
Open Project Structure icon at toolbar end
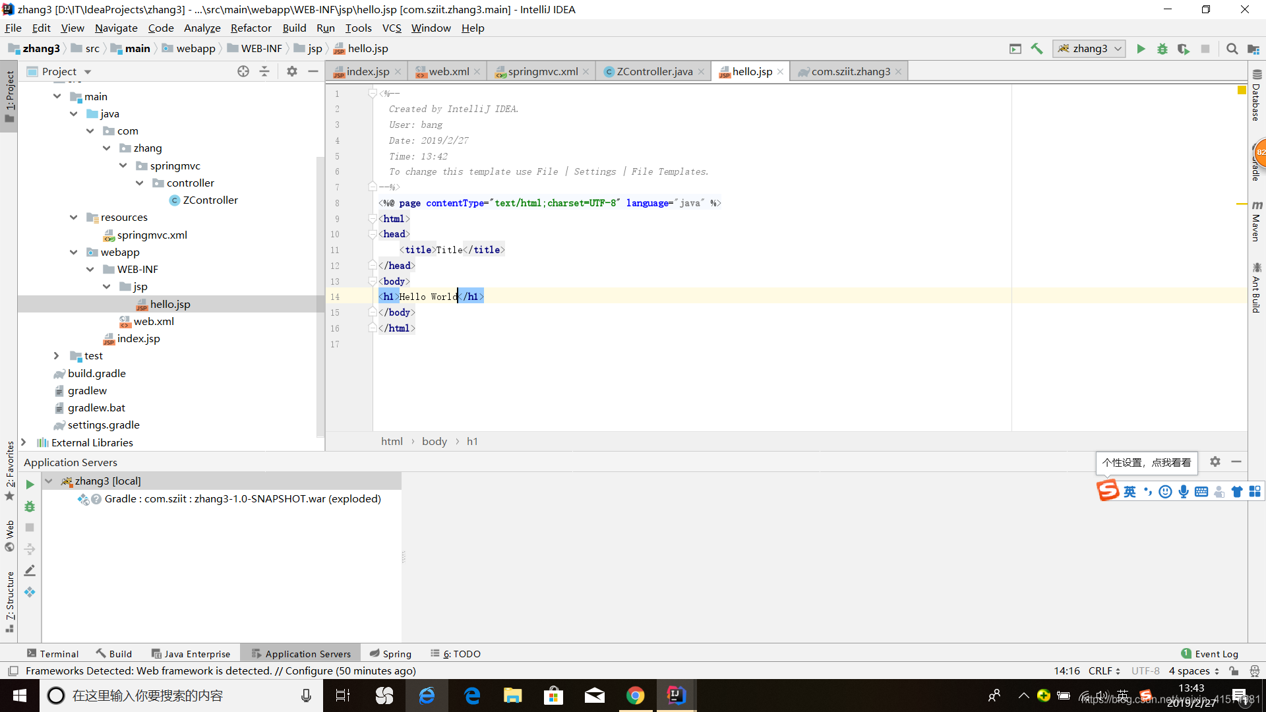[x=1253, y=49]
